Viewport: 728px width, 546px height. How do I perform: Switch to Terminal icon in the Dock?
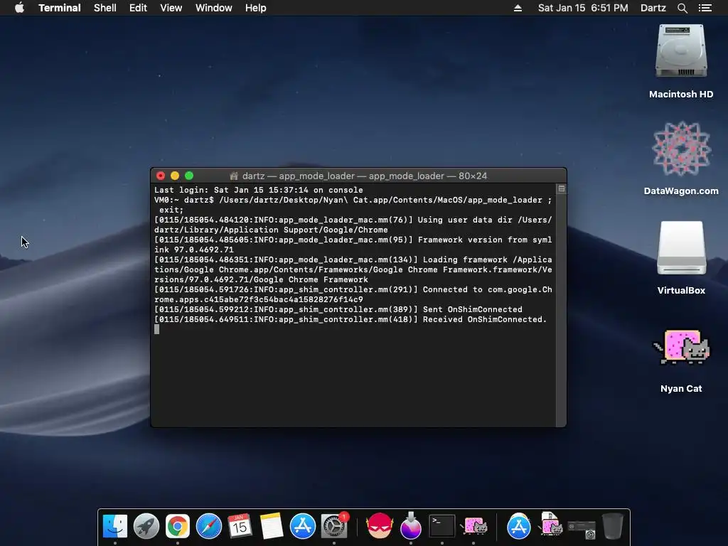pos(441,526)
